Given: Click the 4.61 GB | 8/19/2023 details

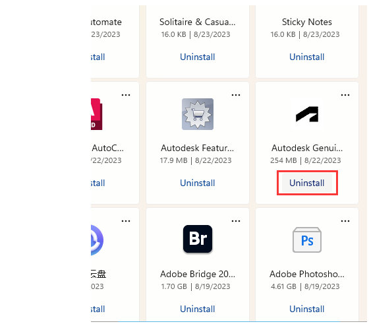Looking at the screenshot, I should click(305, 286).
